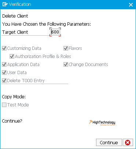Click the Copy Mode: label
136x149 pixels.
tap(14, 97)
